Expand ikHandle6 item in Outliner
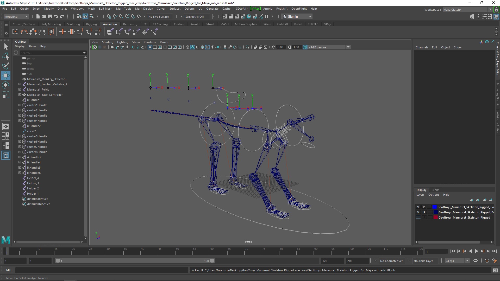The height and width of the screenshot is (281, 500). [19, 173]
